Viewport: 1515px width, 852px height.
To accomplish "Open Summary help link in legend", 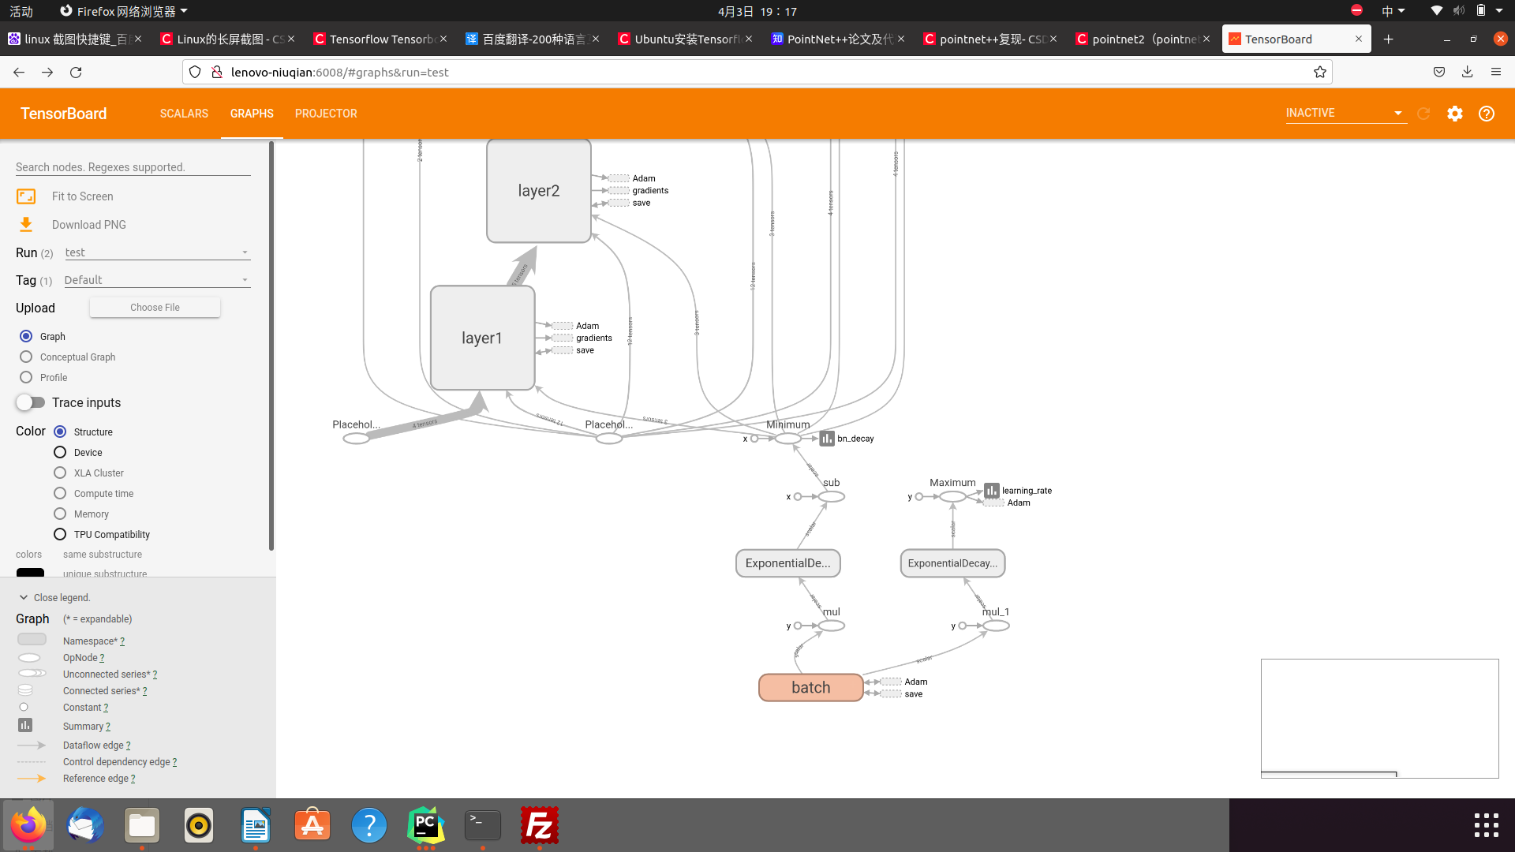I will point(107,727).
